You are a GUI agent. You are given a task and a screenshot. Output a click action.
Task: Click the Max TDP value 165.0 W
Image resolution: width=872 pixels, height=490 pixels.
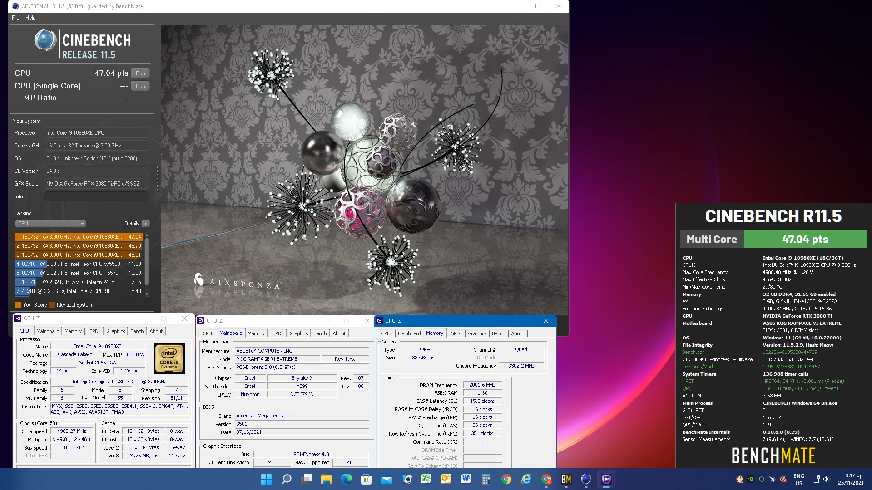pyautogui.click(x=135, y=354)
